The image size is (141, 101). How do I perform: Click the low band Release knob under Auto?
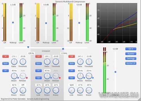pos(23,76)
